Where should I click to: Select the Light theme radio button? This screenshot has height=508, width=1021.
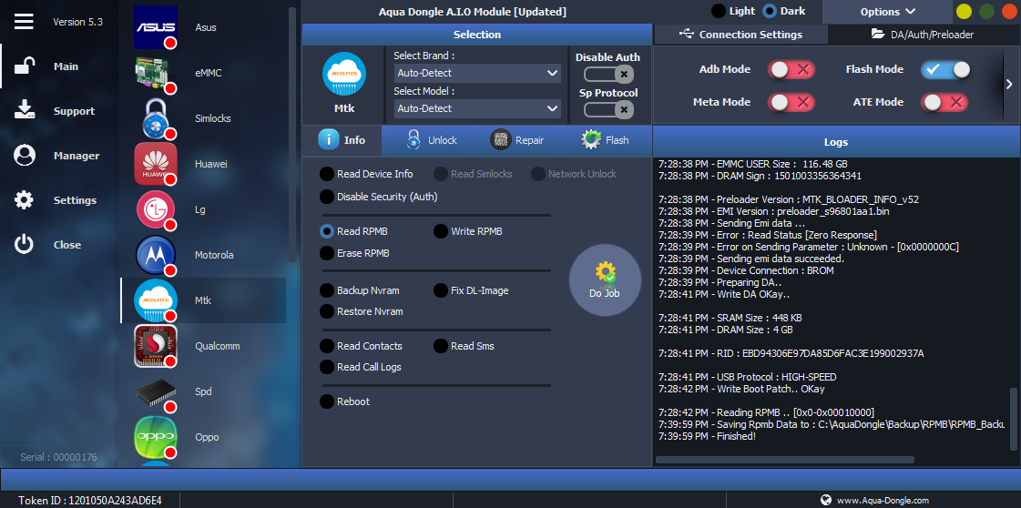(x=719, y=11)
